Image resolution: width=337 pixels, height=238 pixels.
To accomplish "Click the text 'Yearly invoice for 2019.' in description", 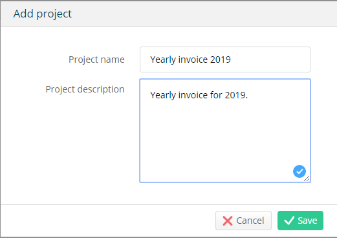I will pos(199,95).
